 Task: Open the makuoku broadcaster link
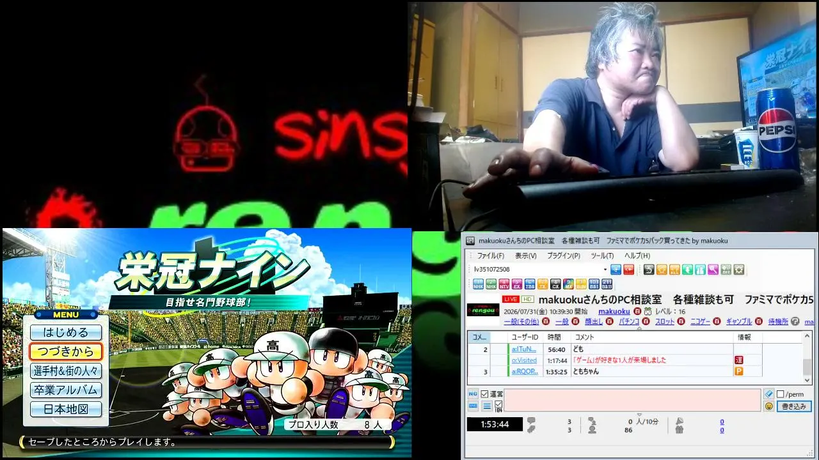coord(614,311)
